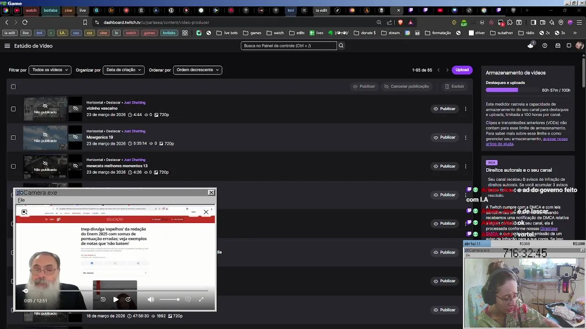Reload the page with the refresh icon
The image size is (586, 329).
pyautogui.click(x=25, y=22)
